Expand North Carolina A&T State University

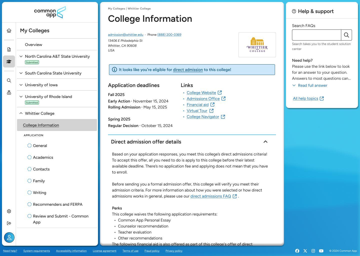21,56
